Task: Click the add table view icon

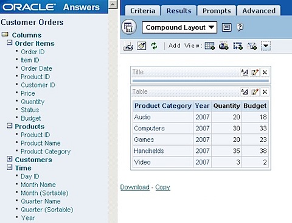Action: [x=209, y=46]
